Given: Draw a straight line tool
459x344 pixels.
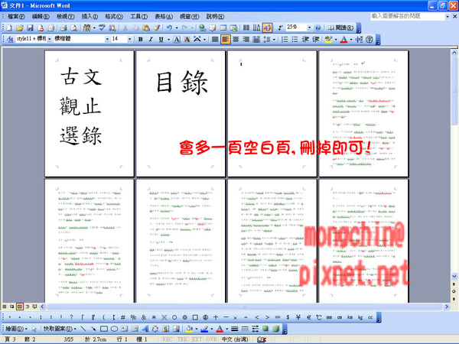Looking at the screenshot, I should (83, 329).
